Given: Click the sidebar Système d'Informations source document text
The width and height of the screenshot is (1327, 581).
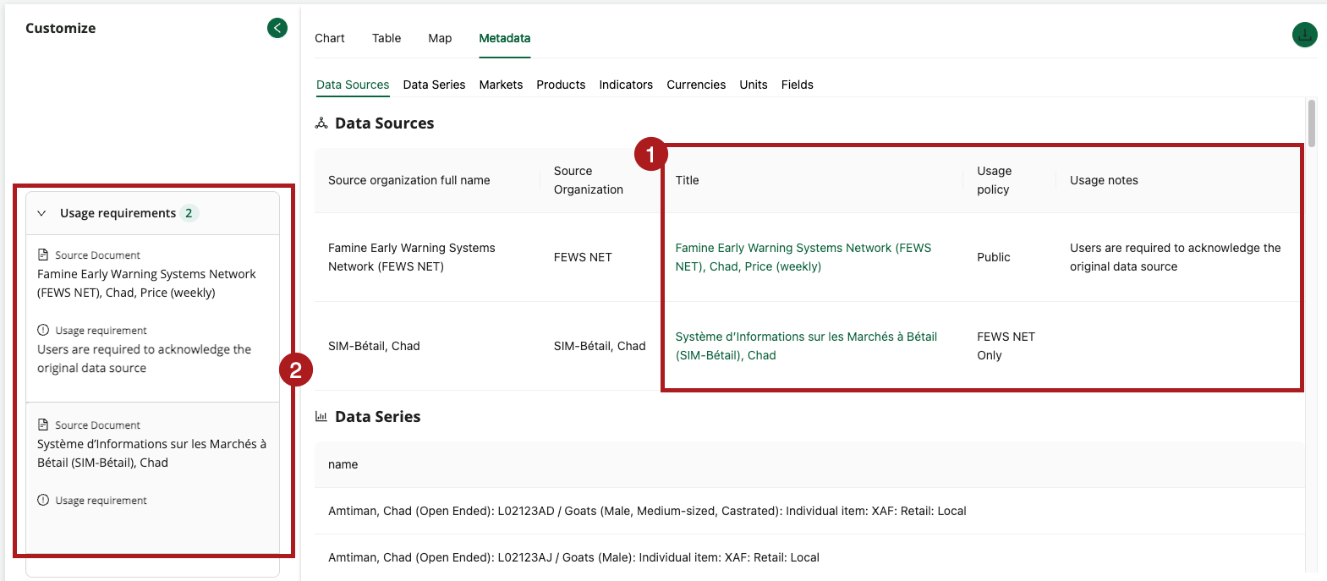Looking at the screenshot, I should pos(151,453).
